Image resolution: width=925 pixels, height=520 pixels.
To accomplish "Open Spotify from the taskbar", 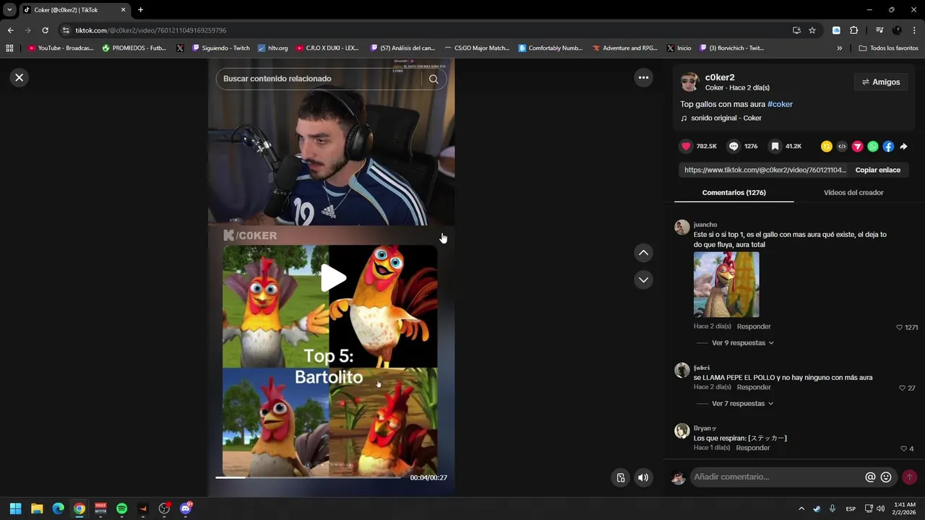I will [121, 508].
